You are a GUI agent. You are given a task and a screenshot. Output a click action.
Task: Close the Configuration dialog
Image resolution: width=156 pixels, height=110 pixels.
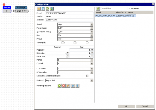click(x=153, y=4)
